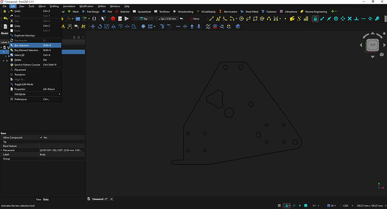The width and height of the screenshot is (387, 209).
Task: Select the Upgrade arrow tool
Action: click(x=192, y=26)
